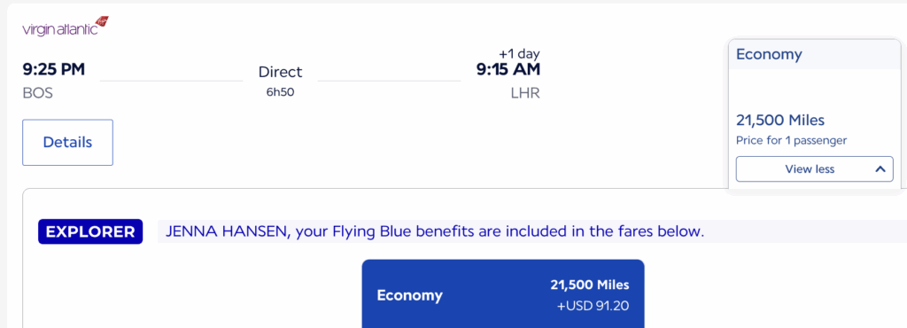Open the flight Details button
907x328 pixels.
click(x=67, y=143)
